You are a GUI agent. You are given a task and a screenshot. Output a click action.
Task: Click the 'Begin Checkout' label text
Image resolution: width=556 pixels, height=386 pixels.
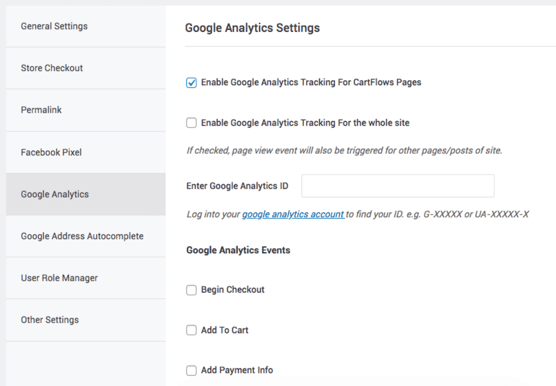(232, 290)
